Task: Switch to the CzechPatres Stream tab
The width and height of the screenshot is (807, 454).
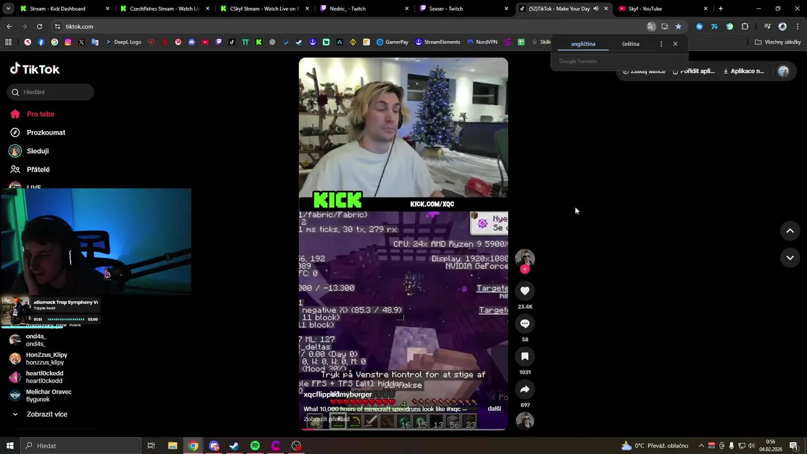Action: (164, 9)
